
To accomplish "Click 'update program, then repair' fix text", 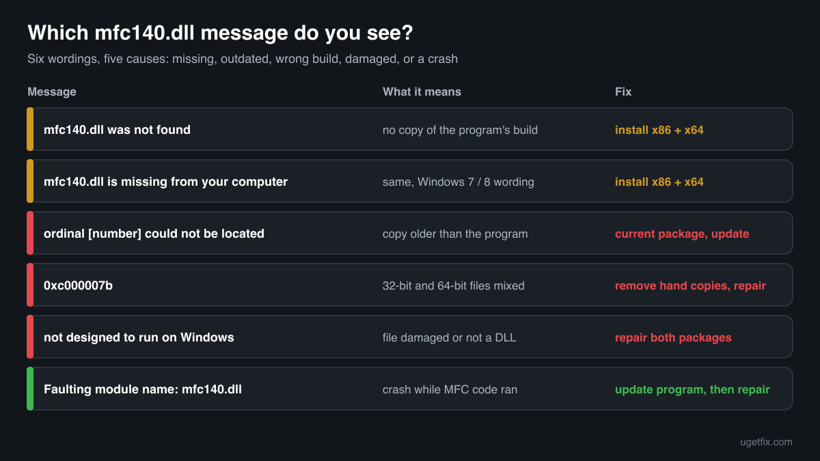I will (x=692, y=389).
